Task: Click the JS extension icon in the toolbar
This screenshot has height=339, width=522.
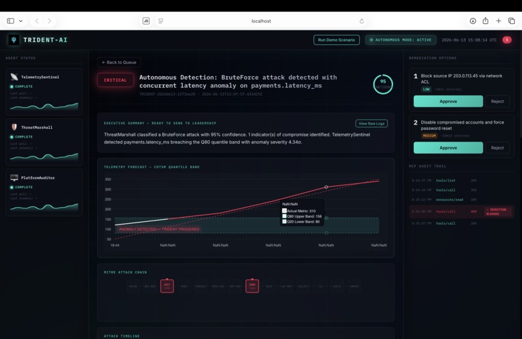Action: click(146, 21)
